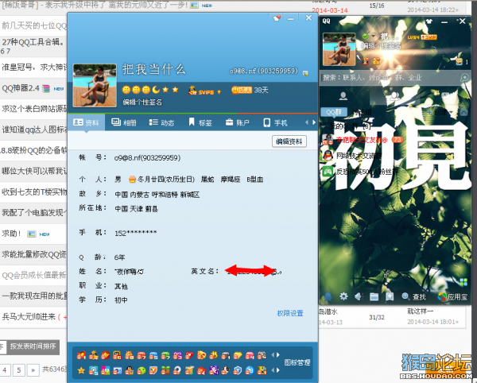
Task: Click the profile avatar photo in profile window
Action: [x=95, y=85]
